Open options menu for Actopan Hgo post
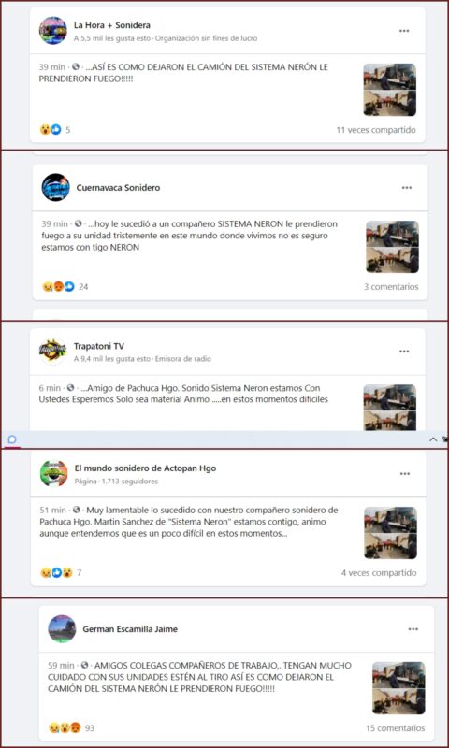 405,474
